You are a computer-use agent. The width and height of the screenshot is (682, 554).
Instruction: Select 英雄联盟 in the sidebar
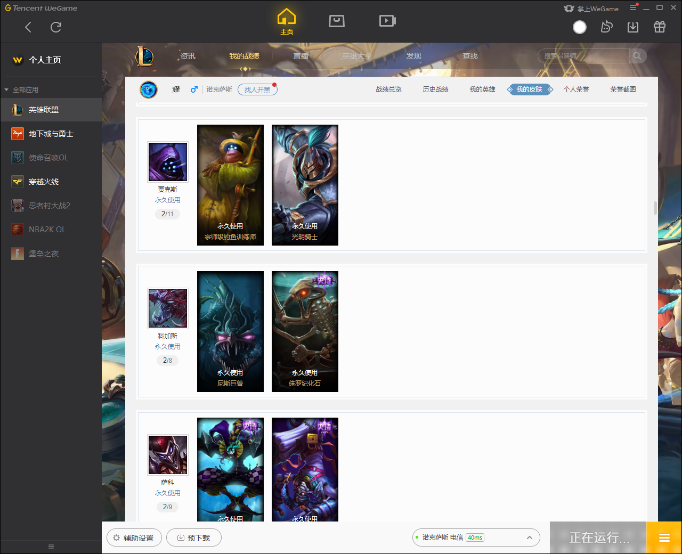[x=51, y=110]
